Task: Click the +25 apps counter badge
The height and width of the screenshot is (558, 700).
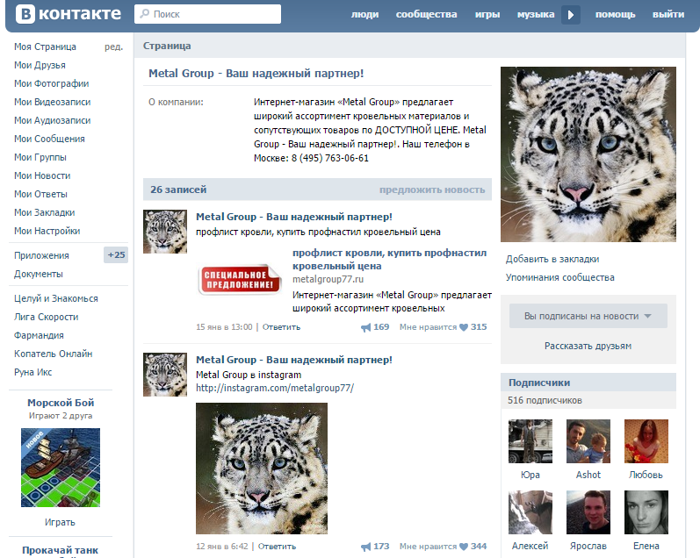Action: tap(116, 254)
